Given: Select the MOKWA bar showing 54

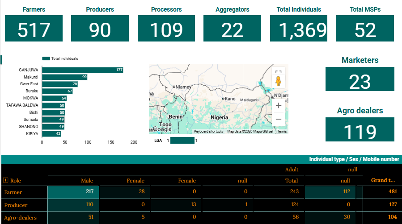Looking at the screenshot, I should click(55, 98).
